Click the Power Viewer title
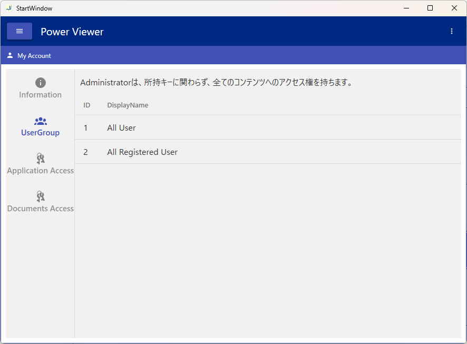 (x=72, y=32)
